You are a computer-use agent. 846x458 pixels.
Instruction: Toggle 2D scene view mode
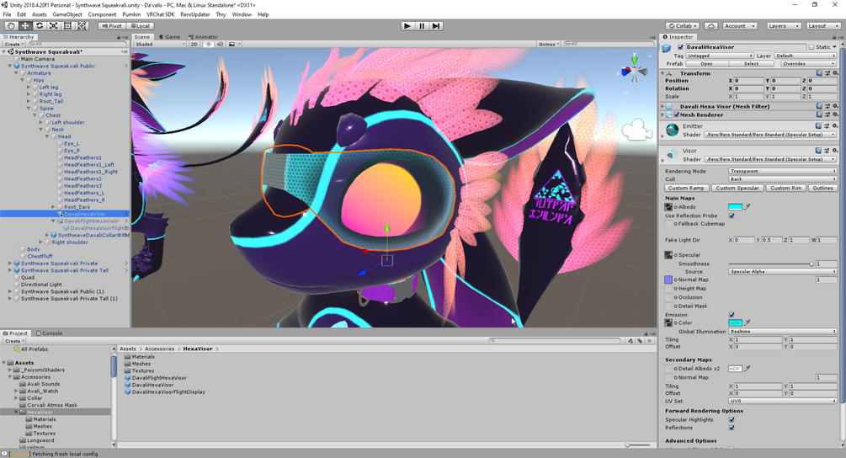(x=194, y=45)
